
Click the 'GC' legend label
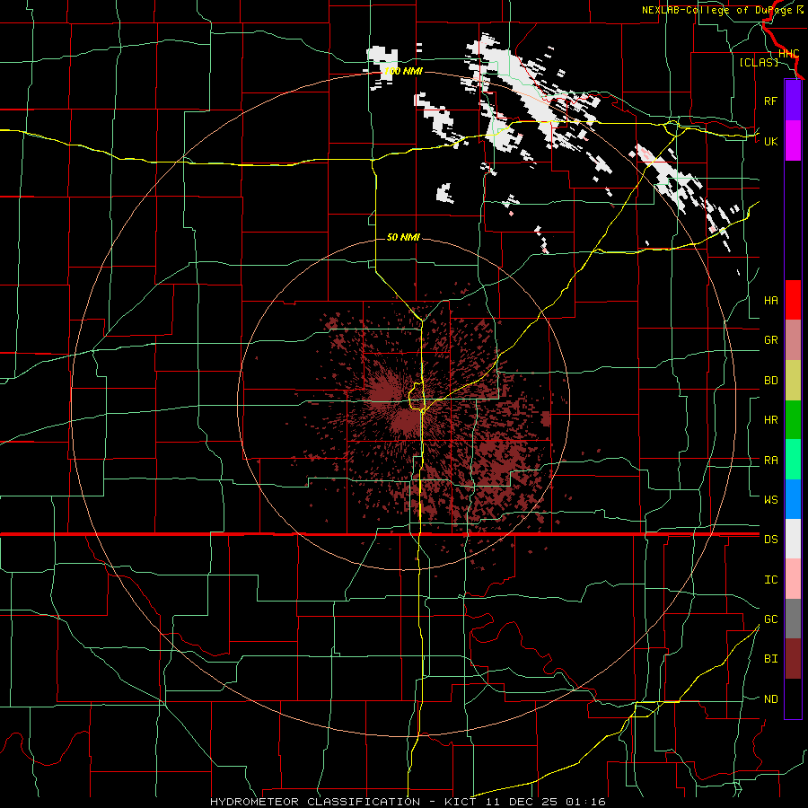click(770, 619)
